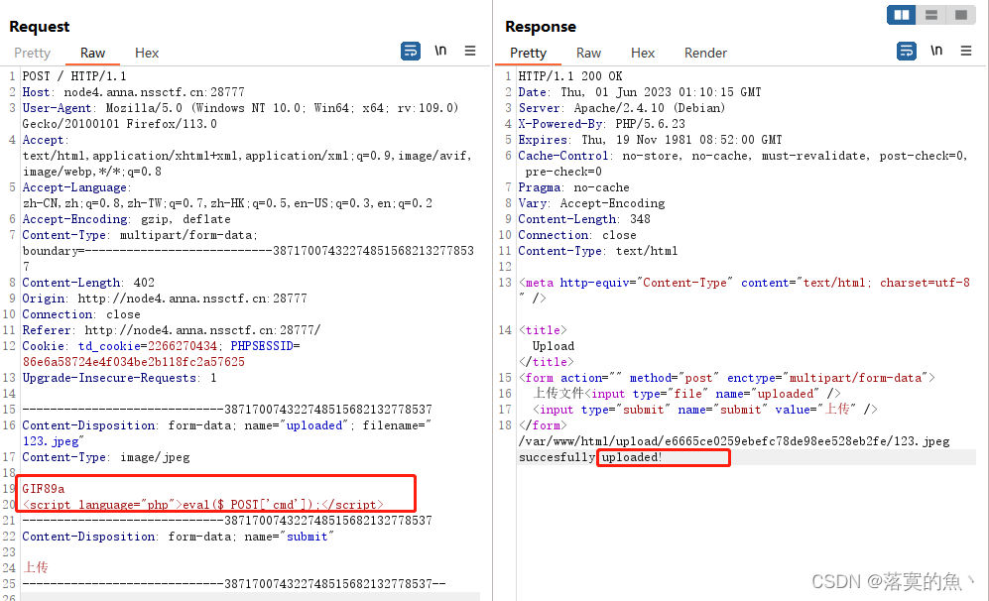Click the Accept-Language header in request
The image size is (989, 601).
76,187
